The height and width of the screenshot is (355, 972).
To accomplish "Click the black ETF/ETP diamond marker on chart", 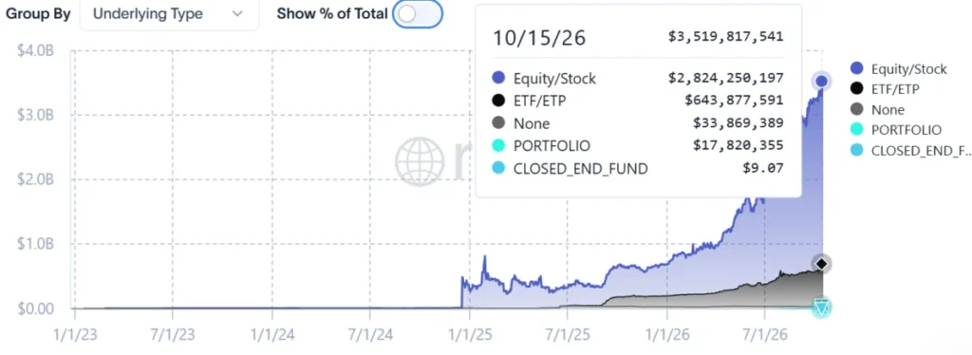I will [x=822, y=264].
